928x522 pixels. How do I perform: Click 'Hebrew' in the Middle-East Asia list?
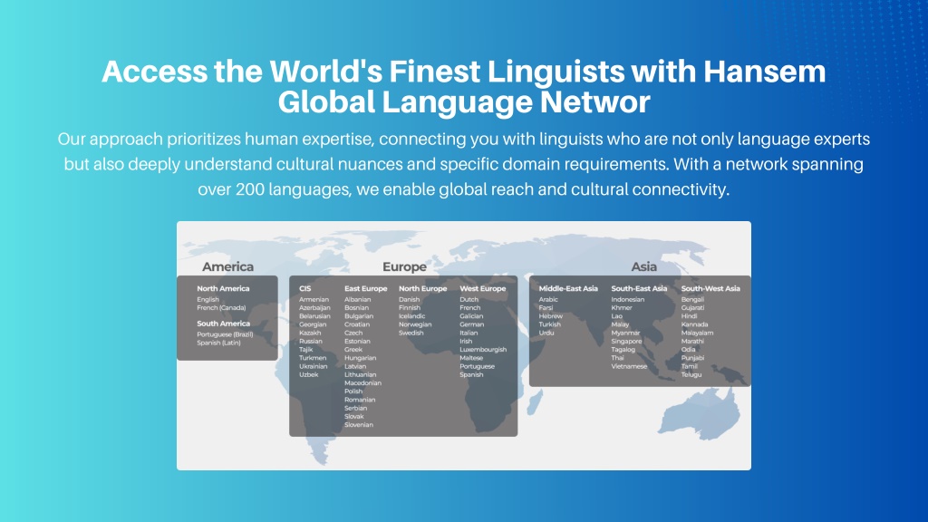[550, 316]
